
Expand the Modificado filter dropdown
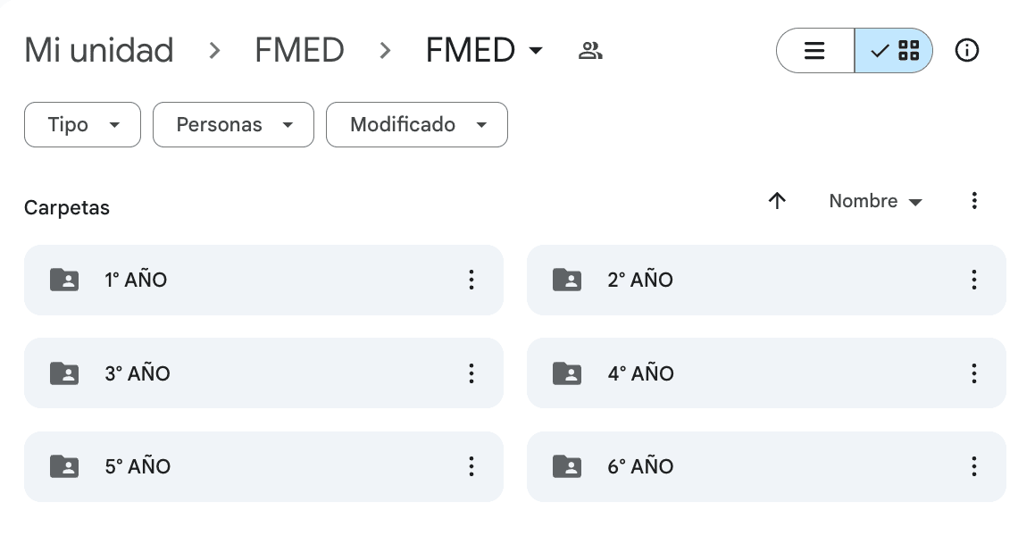point(417,125)
